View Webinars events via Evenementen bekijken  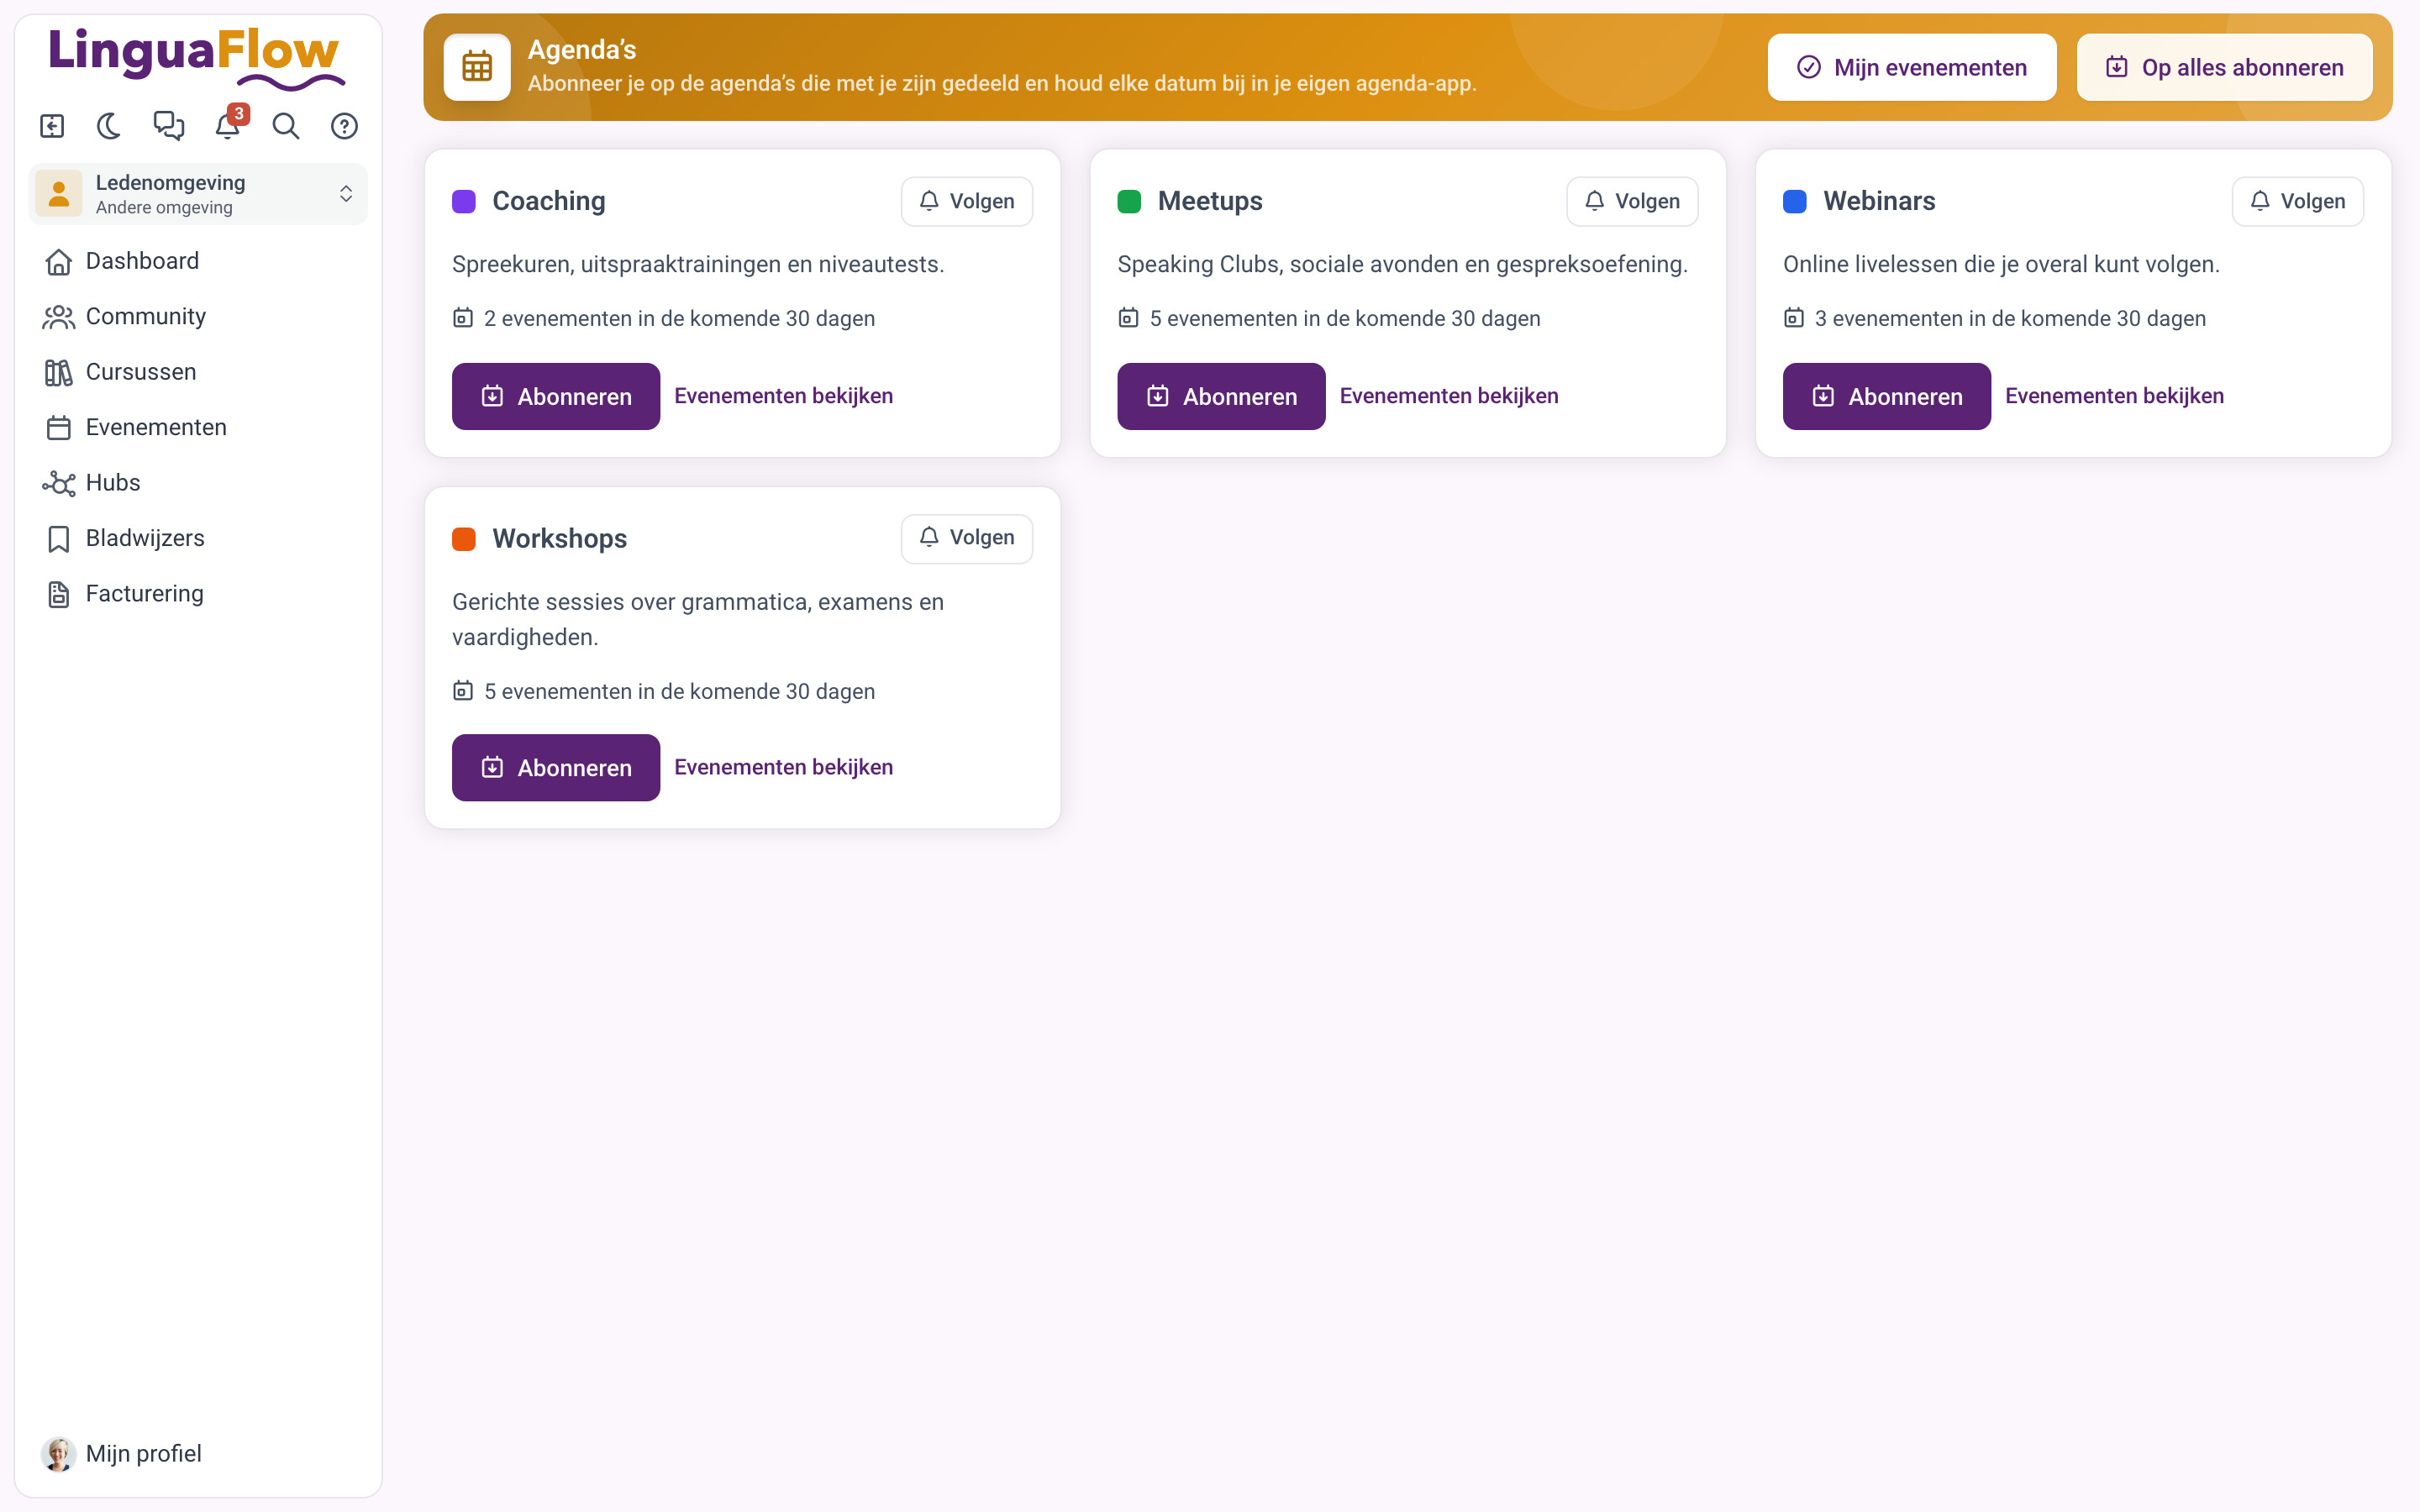pos(2114,396)
